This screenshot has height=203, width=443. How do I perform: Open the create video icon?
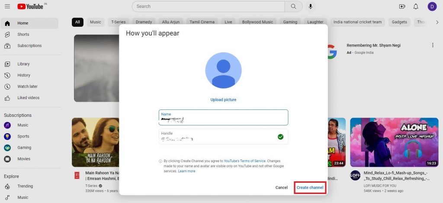click(402, 6)
